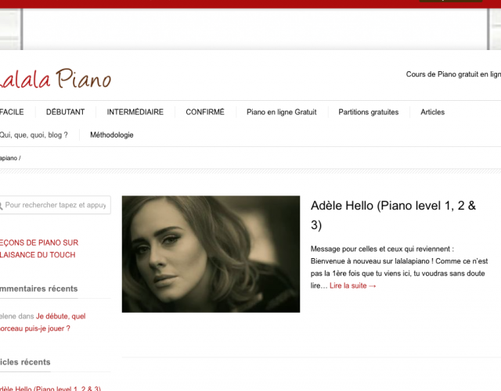Select CONFIRMÉ in navigation bar
The width and height of the screenshot is (501, 391).
205,112
